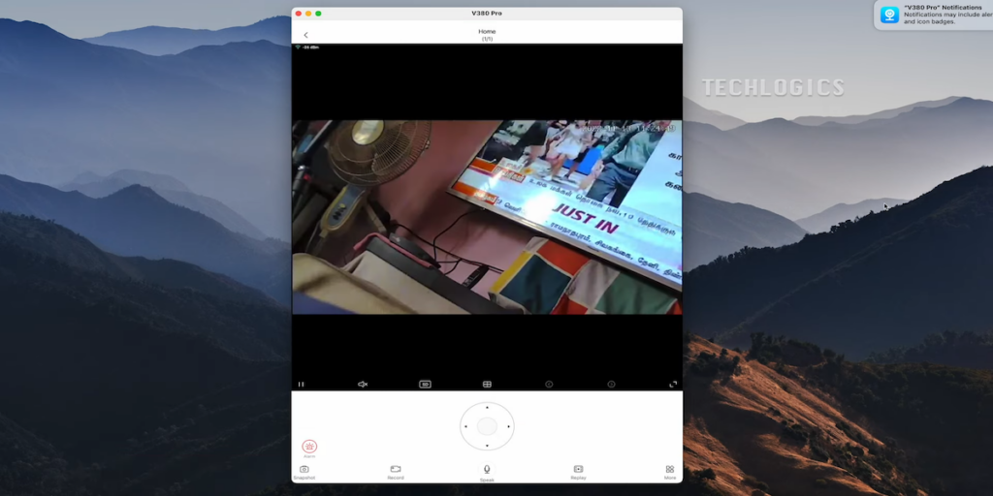Pause the live camera stream
The width and height of the screenshot is (993, 496).
[x=301, y=385]
